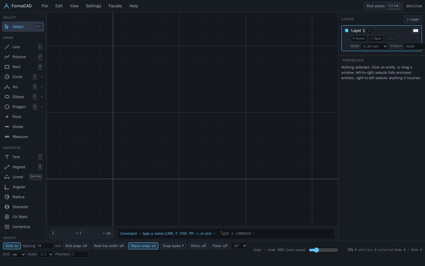The image size is (425, 266).
Task: Open the Snap types dropdown
Action: tap(173, 246)
